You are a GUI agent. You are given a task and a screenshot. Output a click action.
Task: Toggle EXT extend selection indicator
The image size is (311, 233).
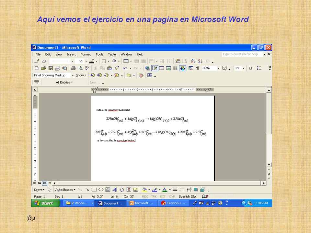point(163,196)
